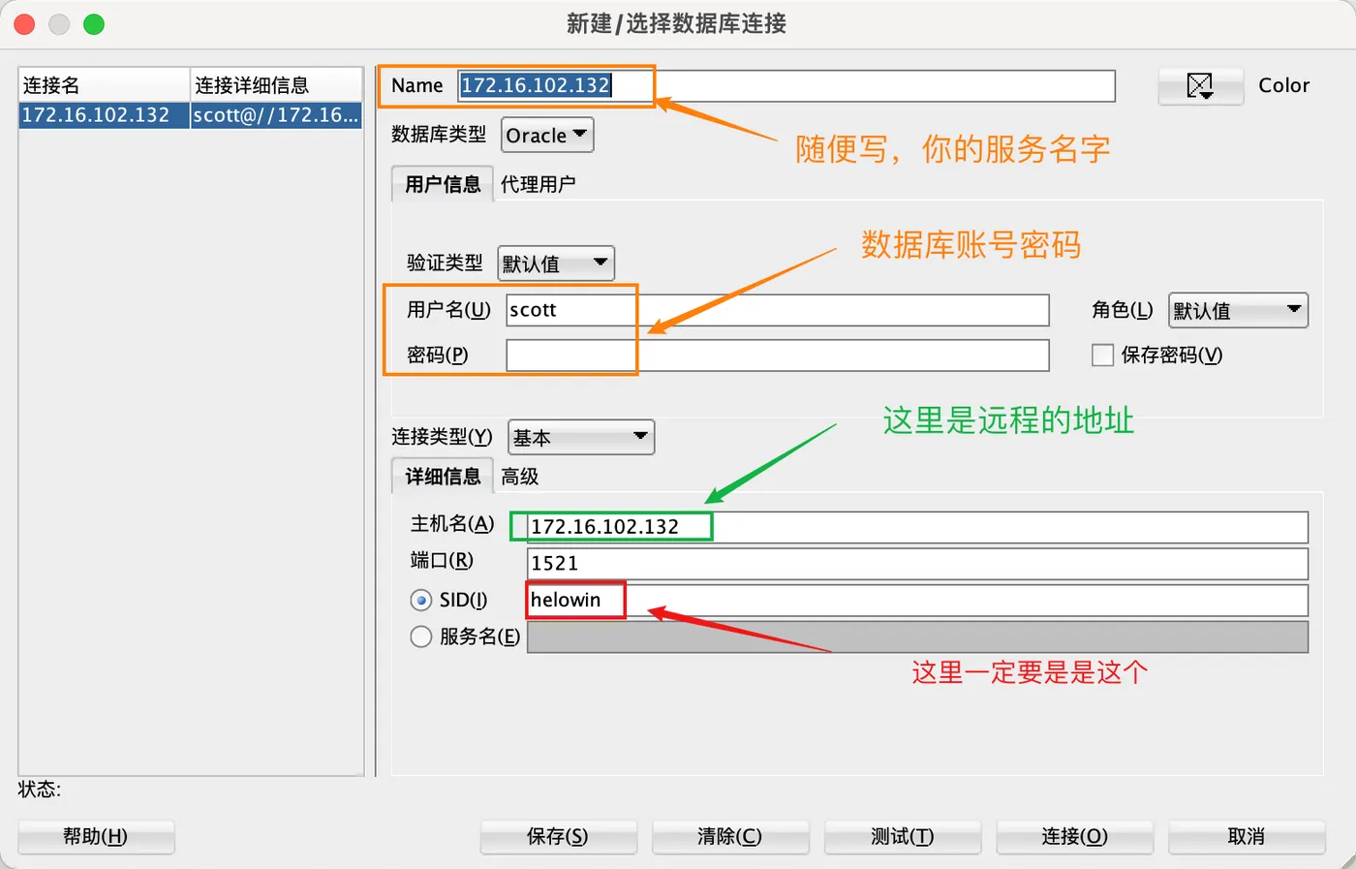Click the 测试 button
The width and height of the screenshot is (1356, 869).
(x=903, y=837)
